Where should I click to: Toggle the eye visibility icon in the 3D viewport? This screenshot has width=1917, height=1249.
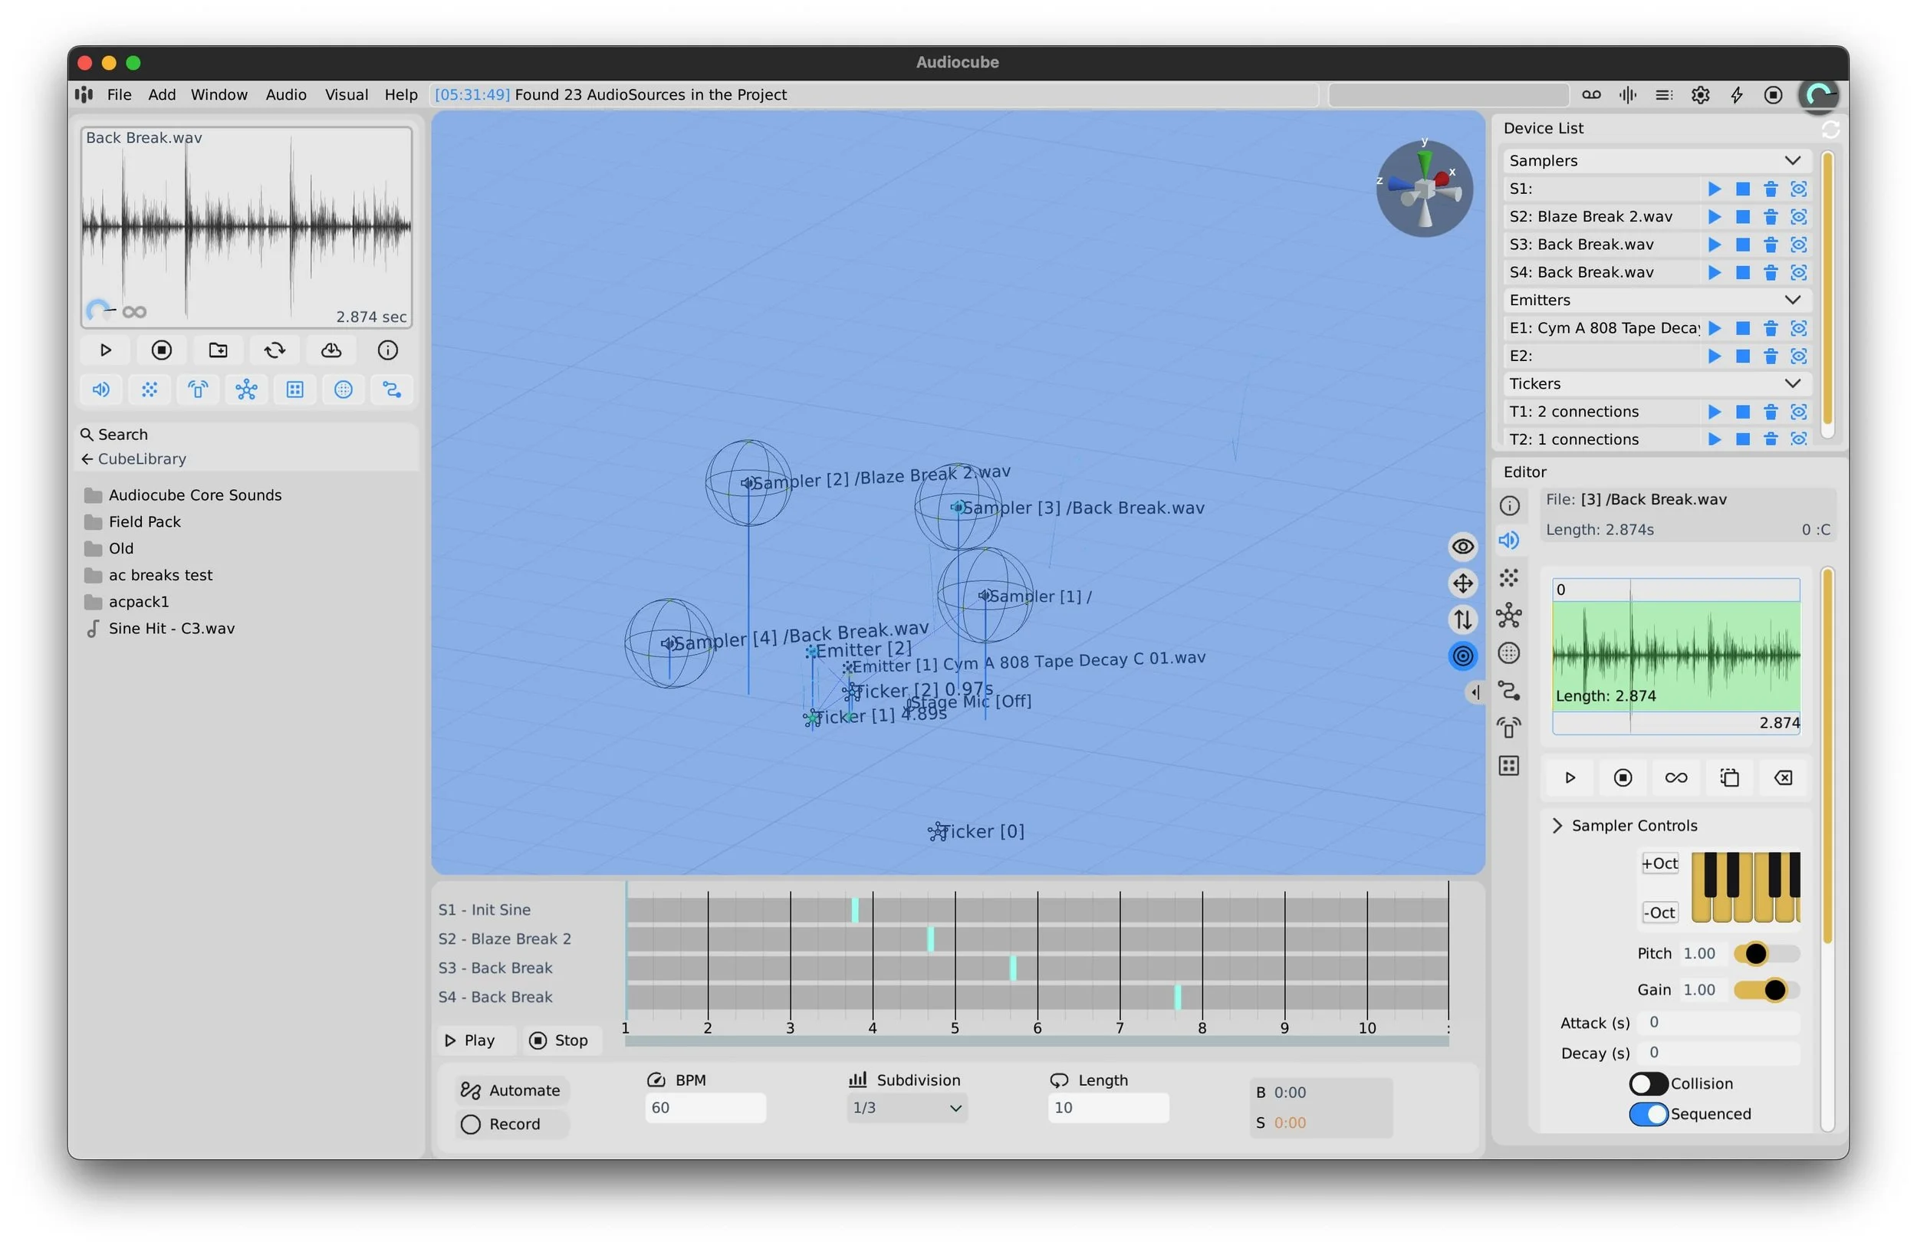coord(1463,546)
